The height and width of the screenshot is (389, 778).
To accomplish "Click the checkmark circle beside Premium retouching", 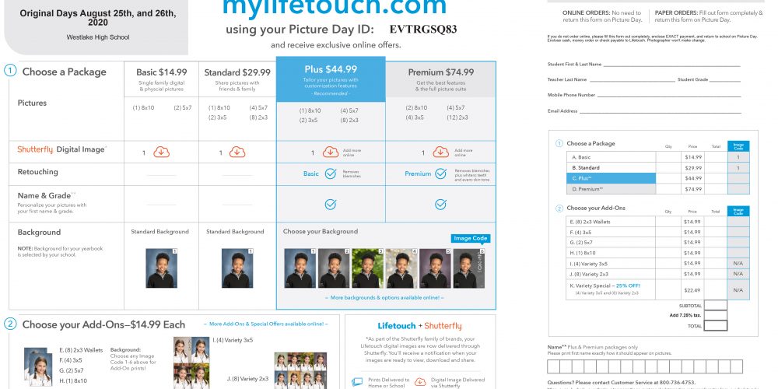I will (440, 173).
